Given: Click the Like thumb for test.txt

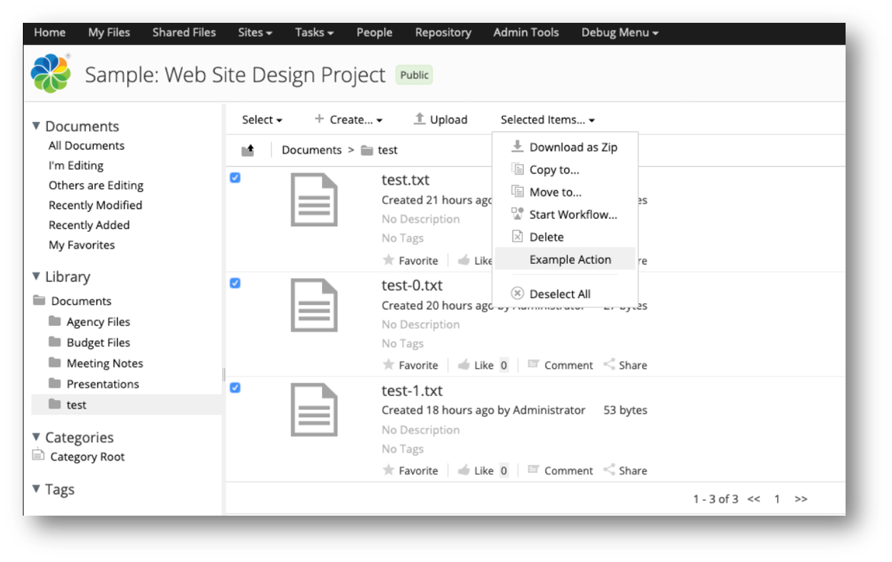Looking at the screenshot, I should (x=463, y=260).
